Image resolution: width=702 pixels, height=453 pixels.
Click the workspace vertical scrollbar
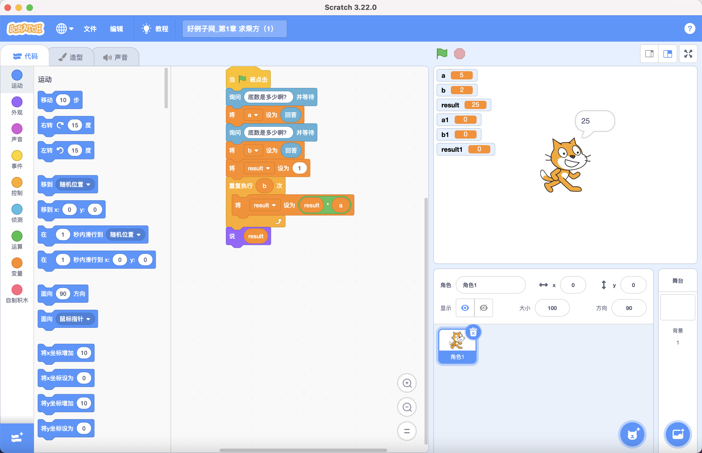426,321
